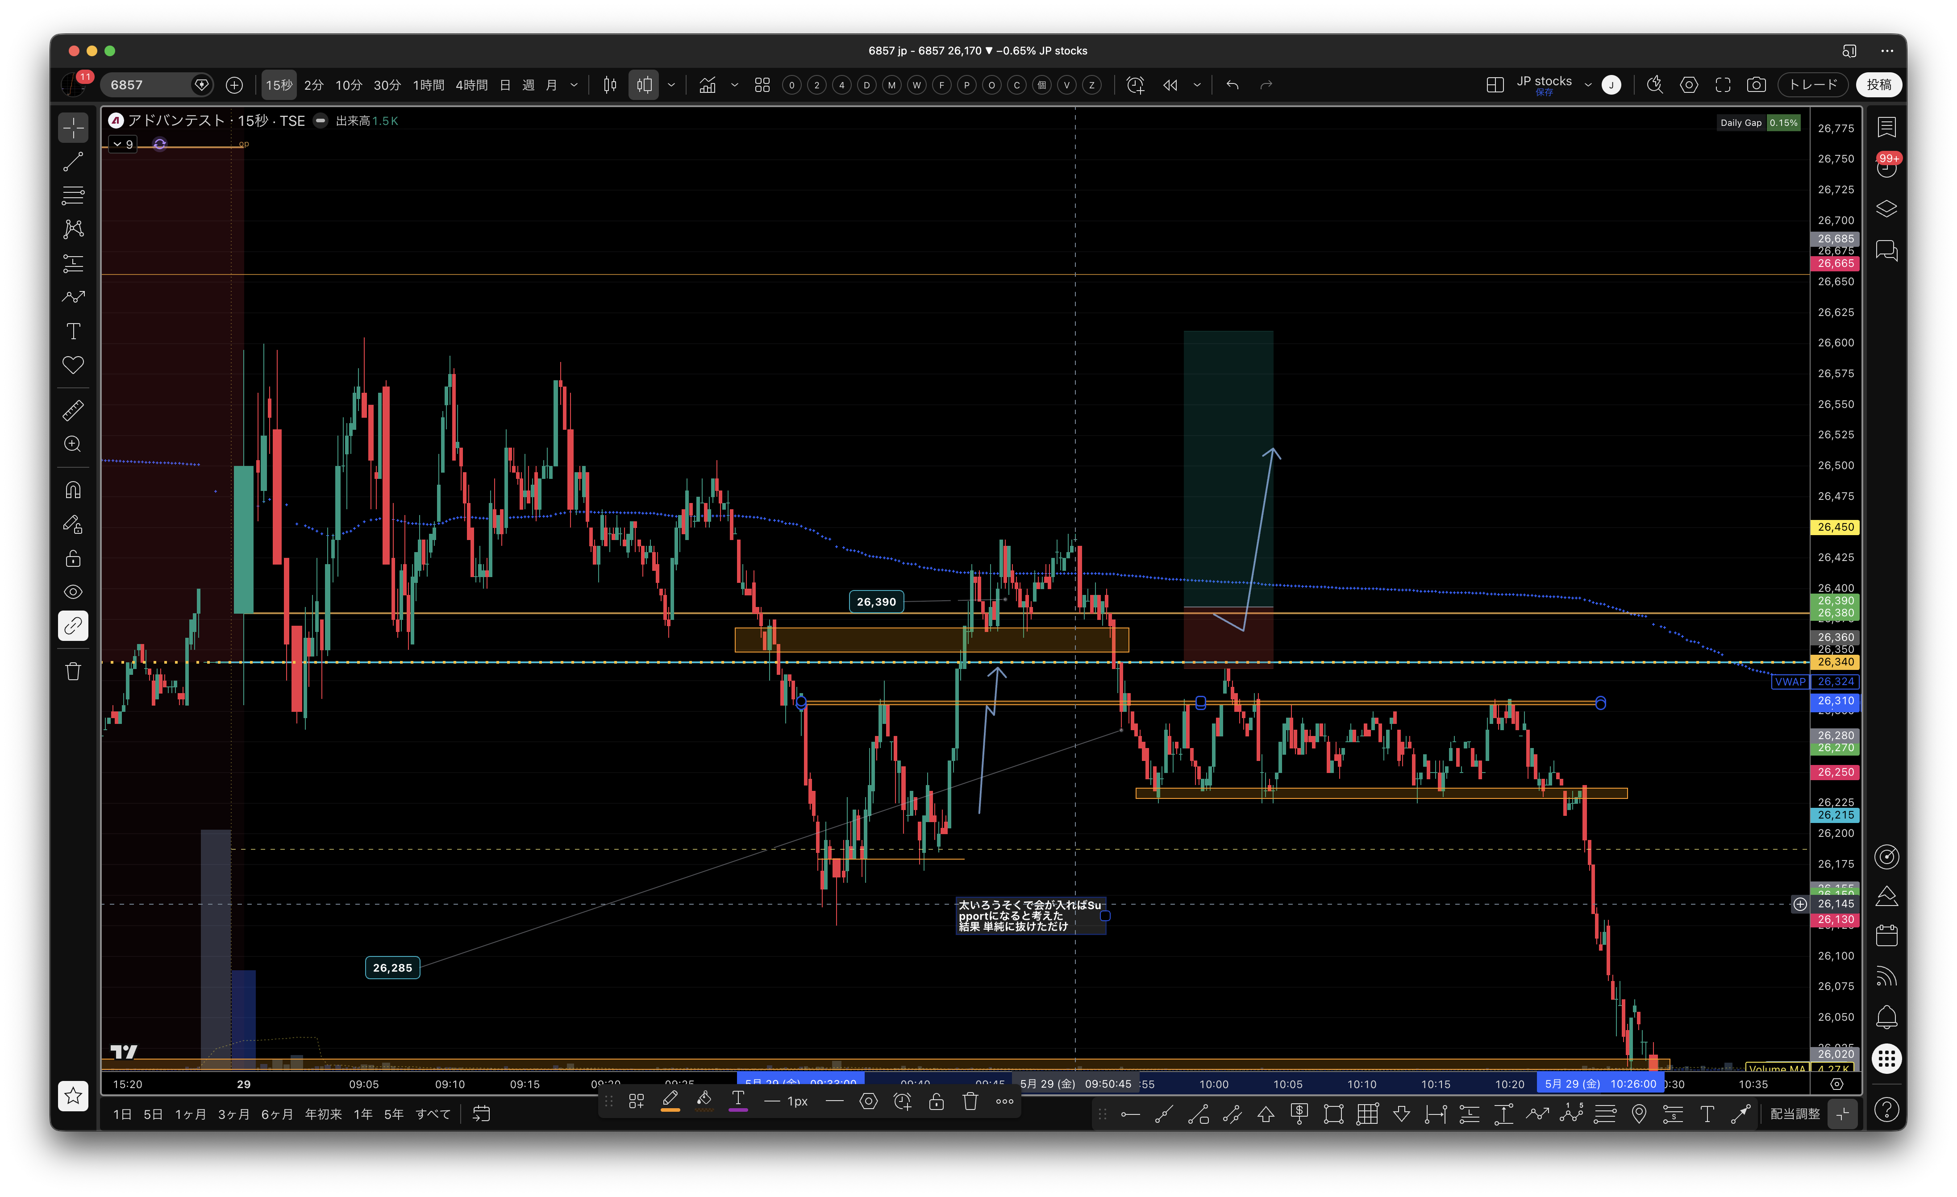Undo the last action
1957x1197 pixels.
click(1232, 85)
